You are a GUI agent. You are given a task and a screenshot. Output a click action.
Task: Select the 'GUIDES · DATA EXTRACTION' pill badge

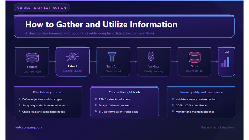click(42, 8)
